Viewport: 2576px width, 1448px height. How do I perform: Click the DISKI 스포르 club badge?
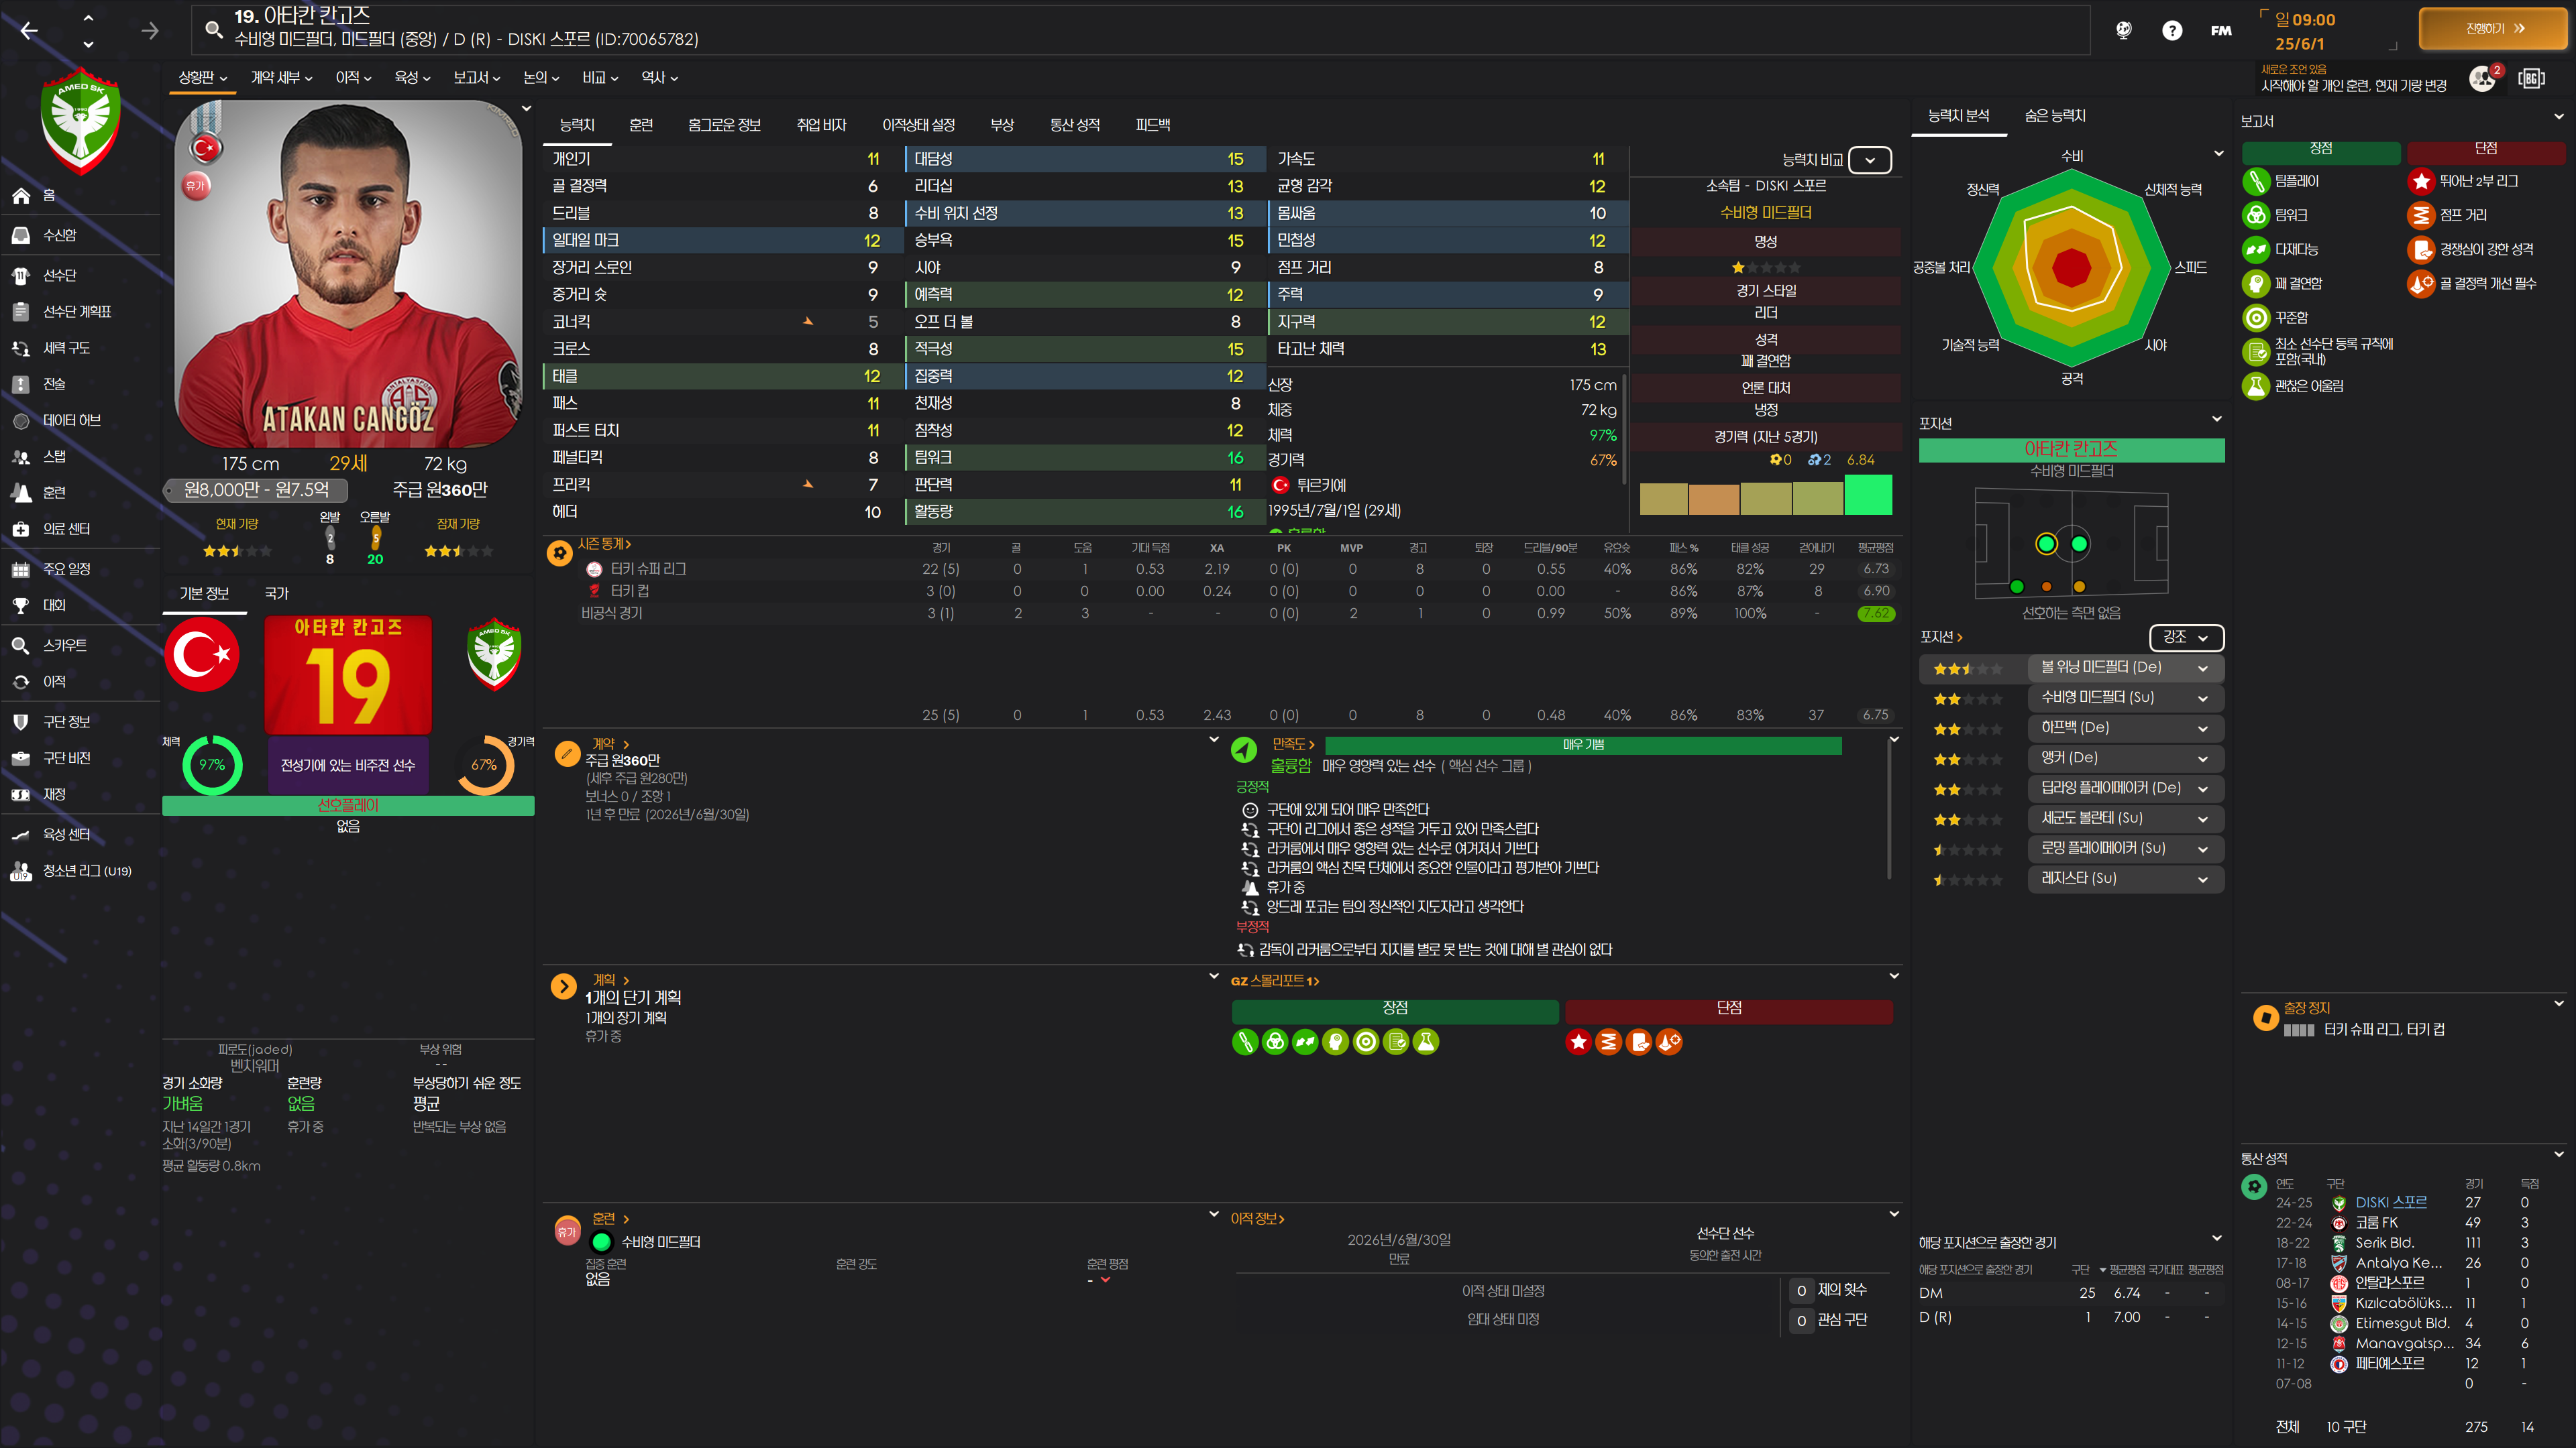point(81,120)
